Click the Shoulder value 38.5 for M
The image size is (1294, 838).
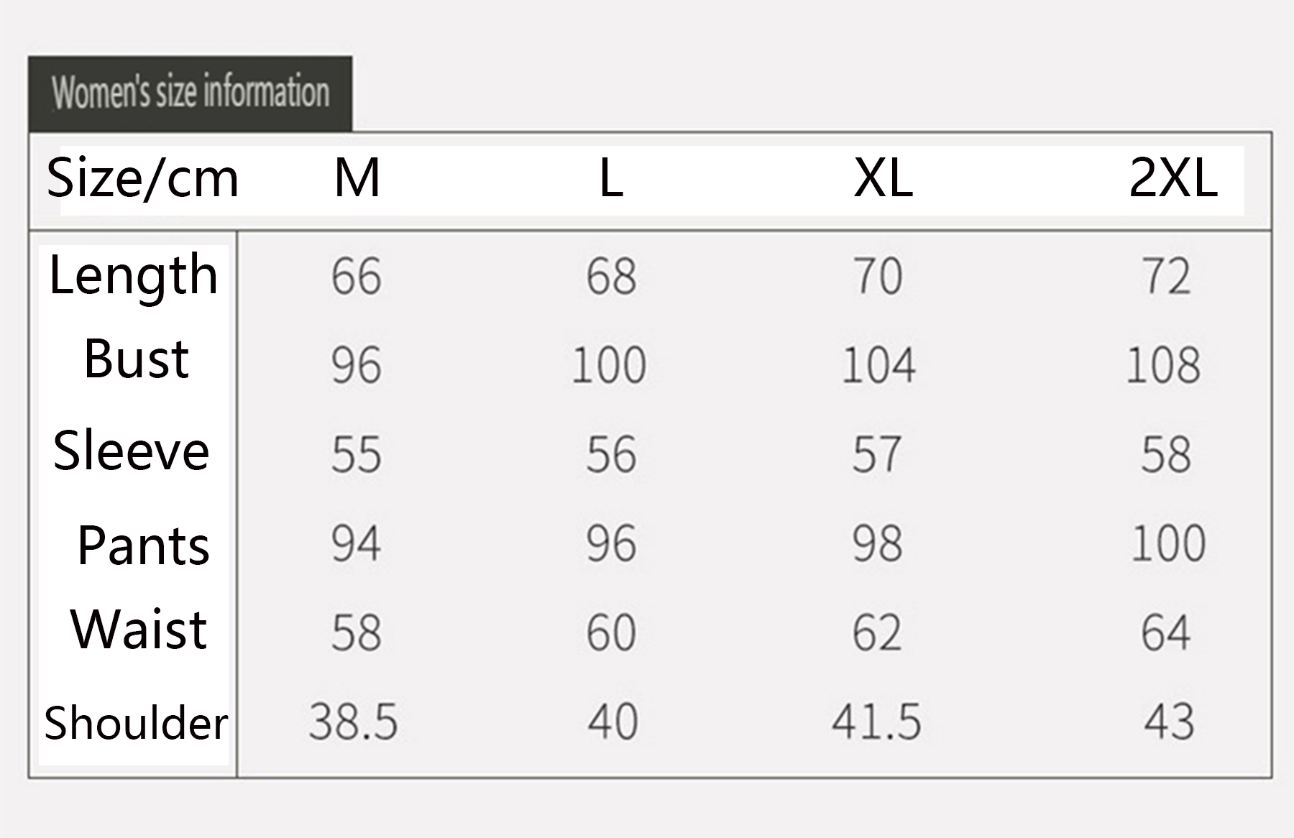353,722
